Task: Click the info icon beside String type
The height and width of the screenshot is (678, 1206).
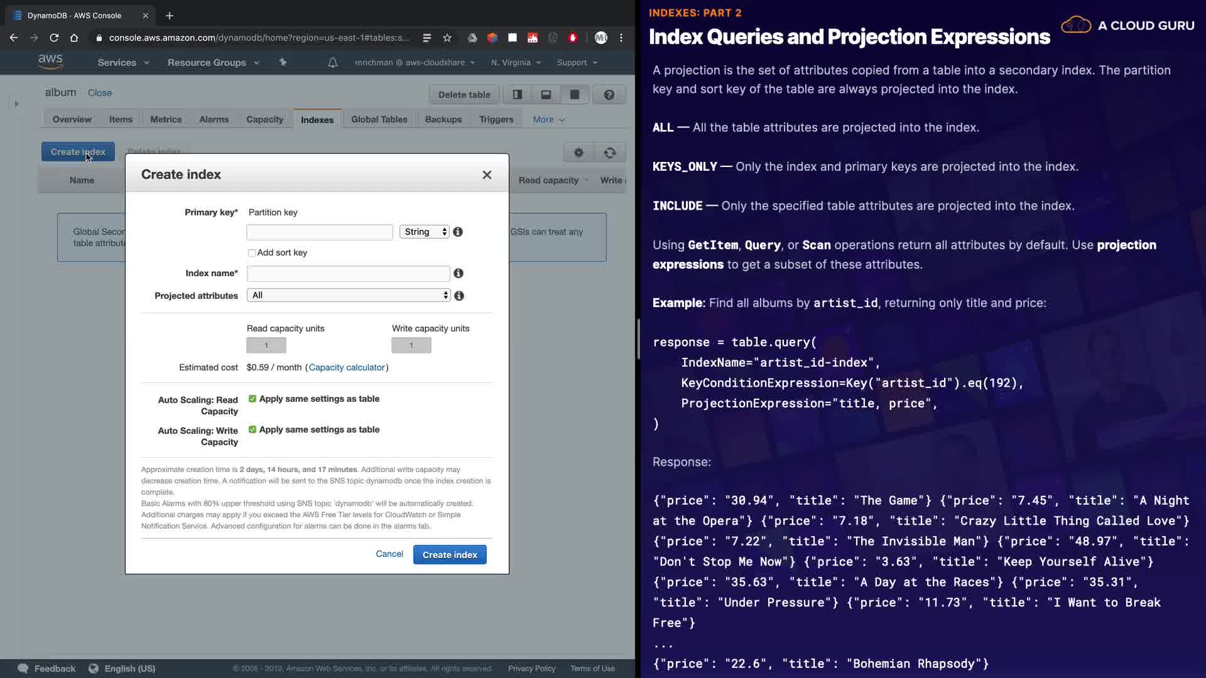Action: click(x=458, y=232)
